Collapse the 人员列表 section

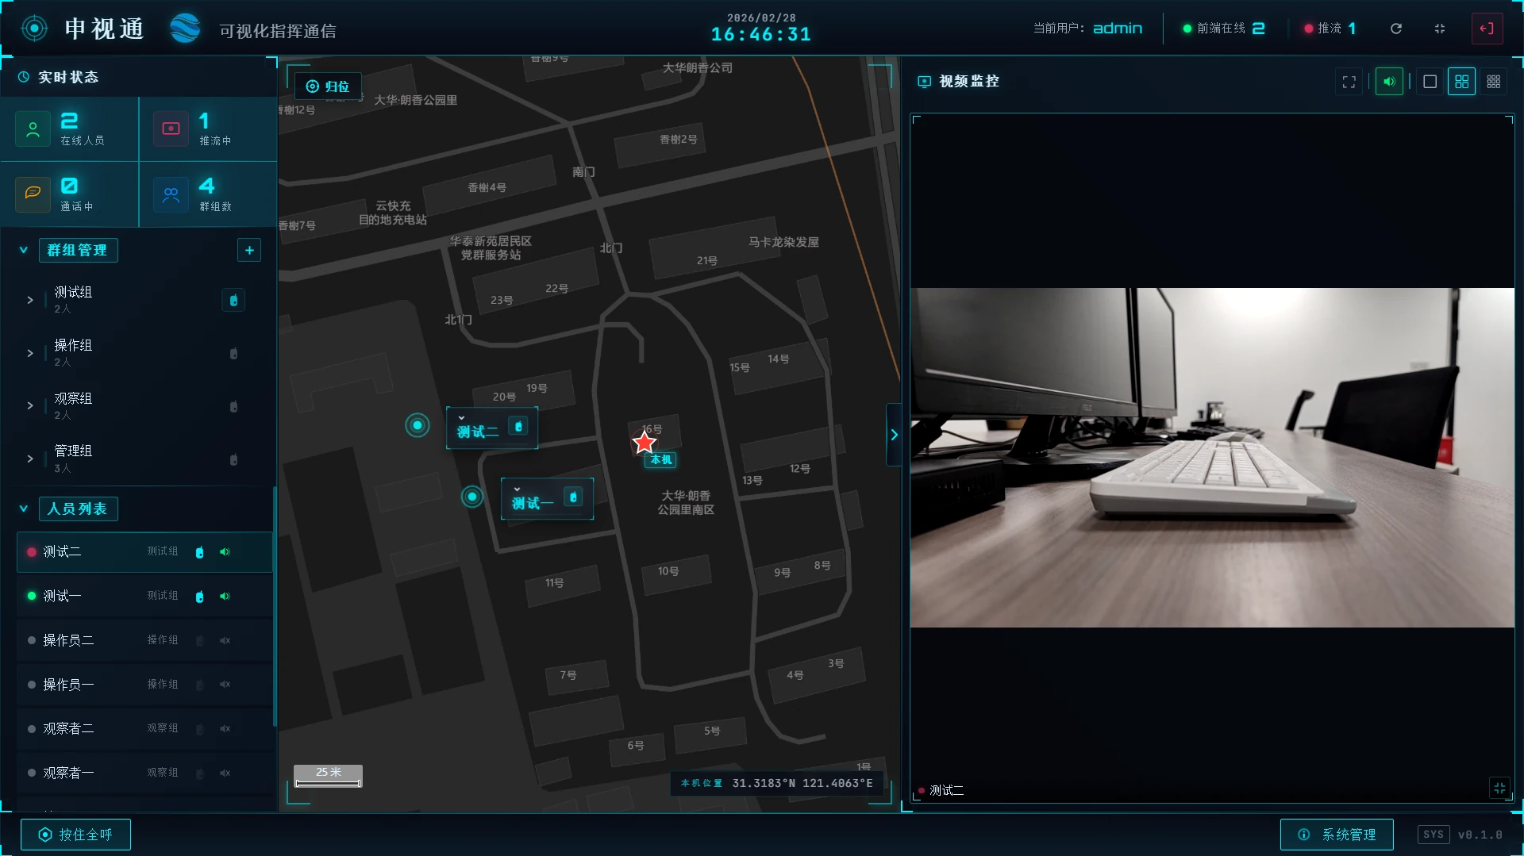click(x=24, y=509)
